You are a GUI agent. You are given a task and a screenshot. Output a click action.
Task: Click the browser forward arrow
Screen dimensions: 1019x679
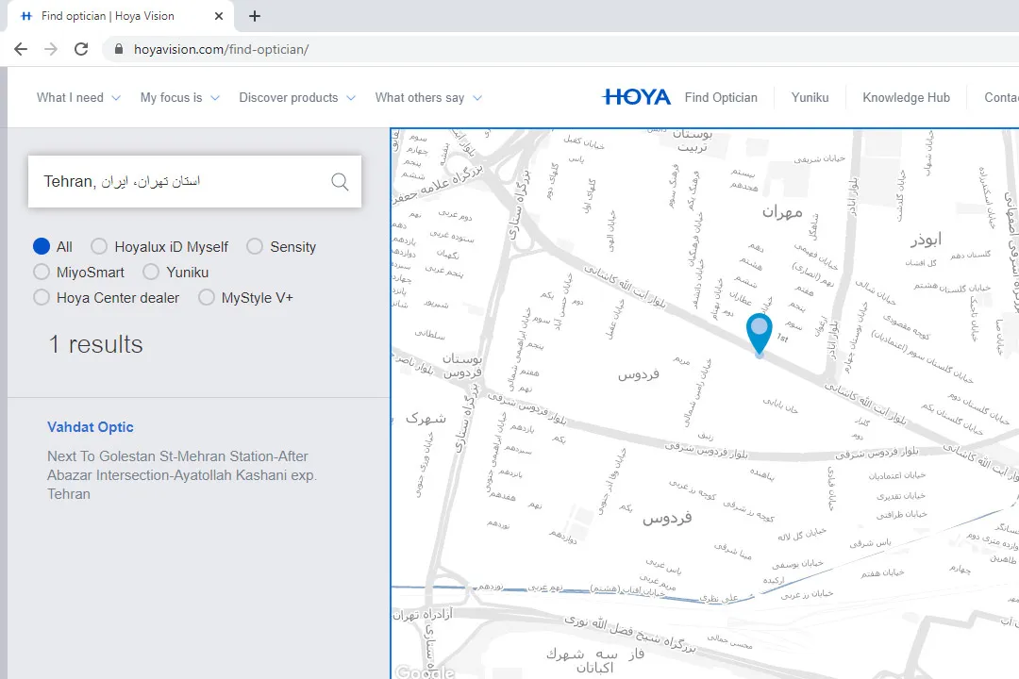pos(51,49)
